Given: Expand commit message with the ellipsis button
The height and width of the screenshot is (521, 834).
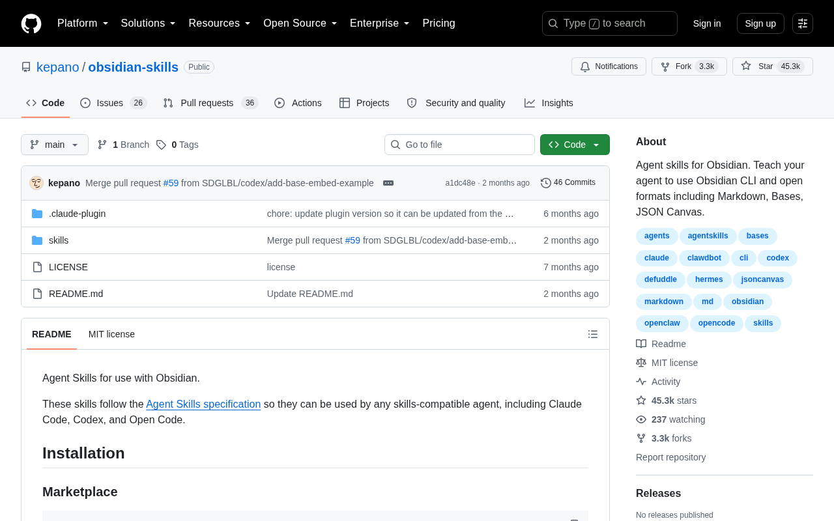Looking at the screenshot, I should click(388, 183).
